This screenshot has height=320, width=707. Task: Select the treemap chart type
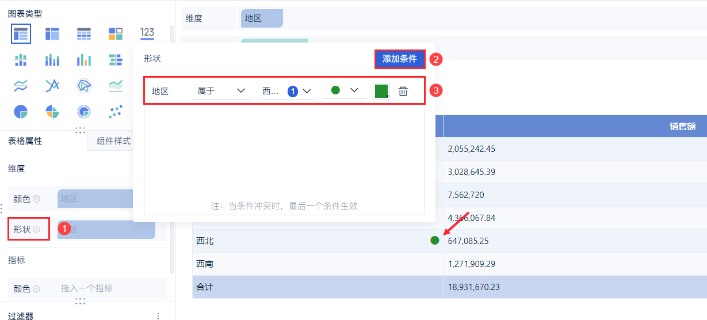pos(116,34)
